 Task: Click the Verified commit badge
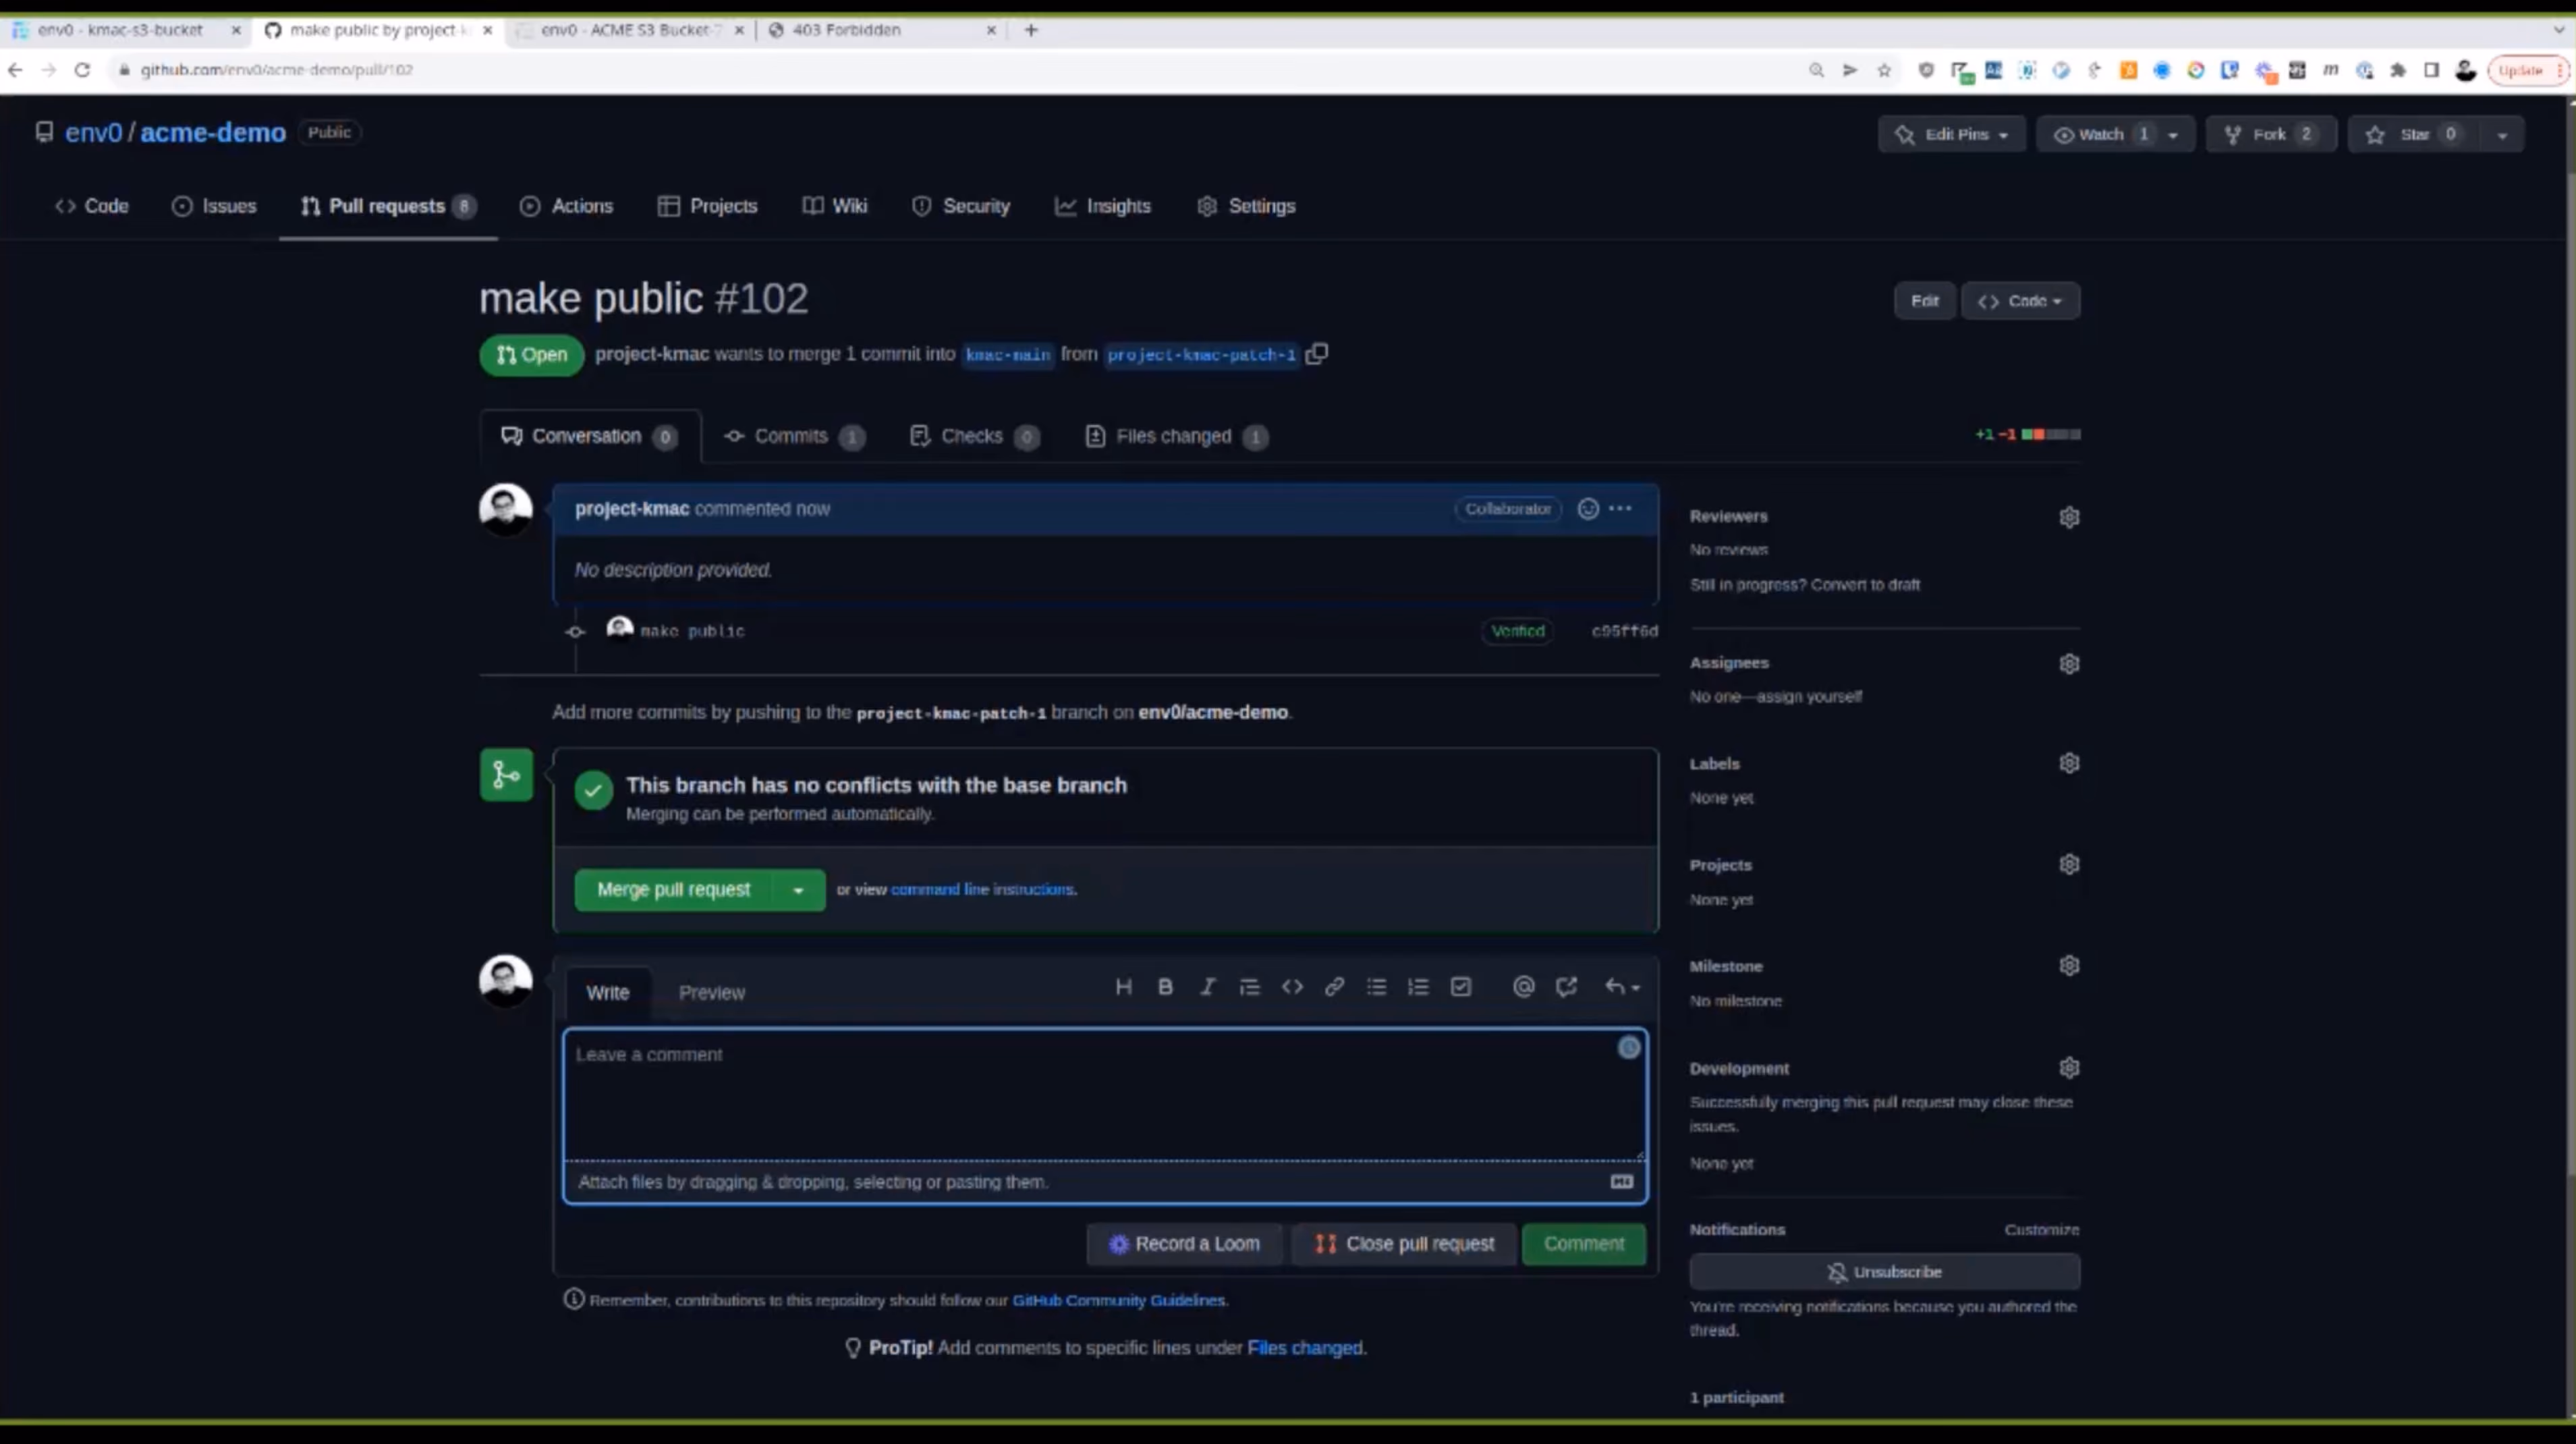[1518, 631]
